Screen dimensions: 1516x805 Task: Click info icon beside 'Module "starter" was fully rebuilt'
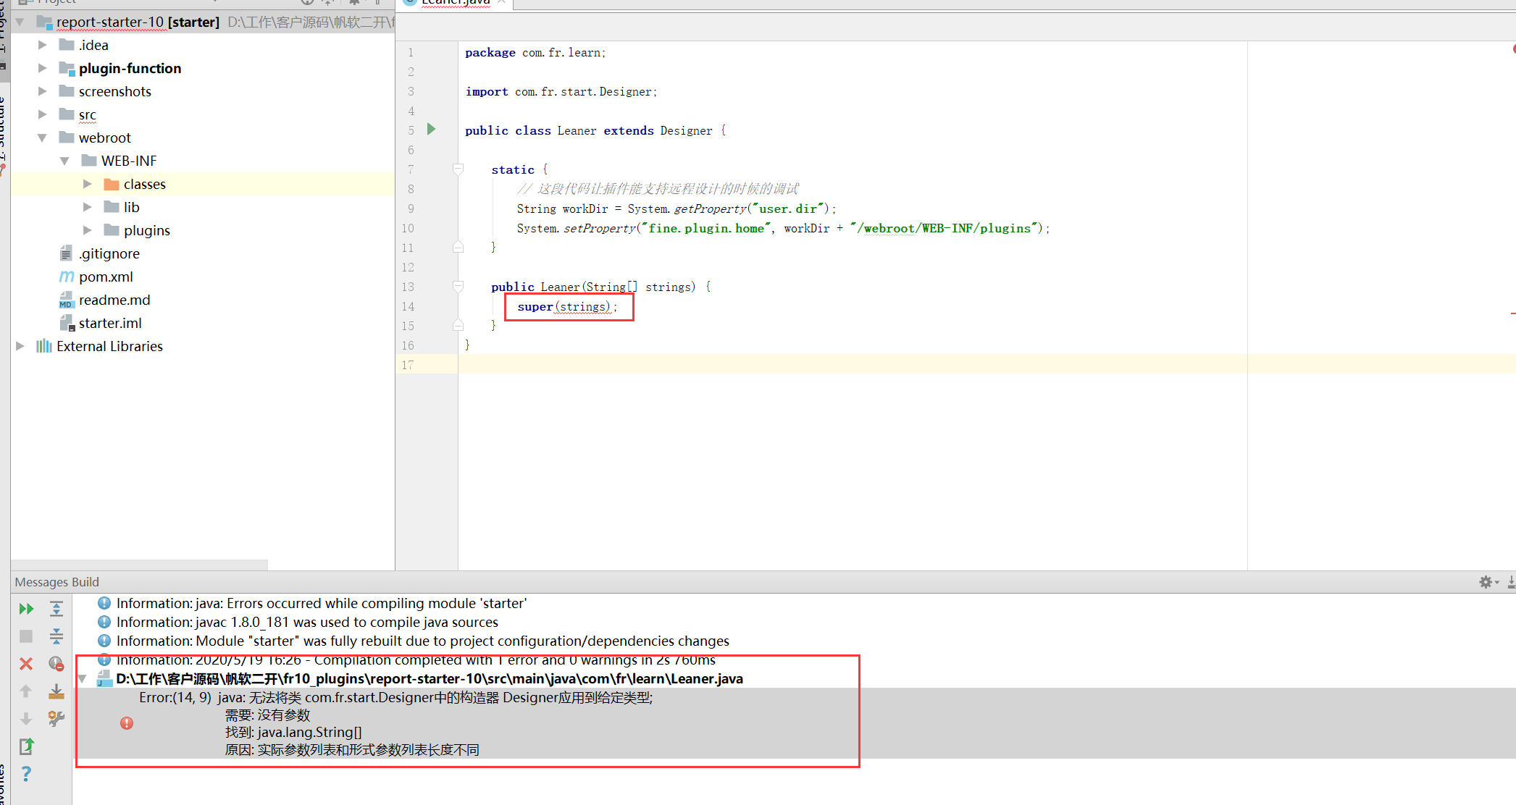click(x=104, y=641)
